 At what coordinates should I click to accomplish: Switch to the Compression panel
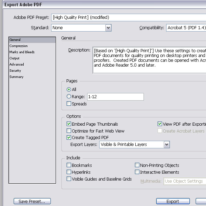[x=32, y=46]
